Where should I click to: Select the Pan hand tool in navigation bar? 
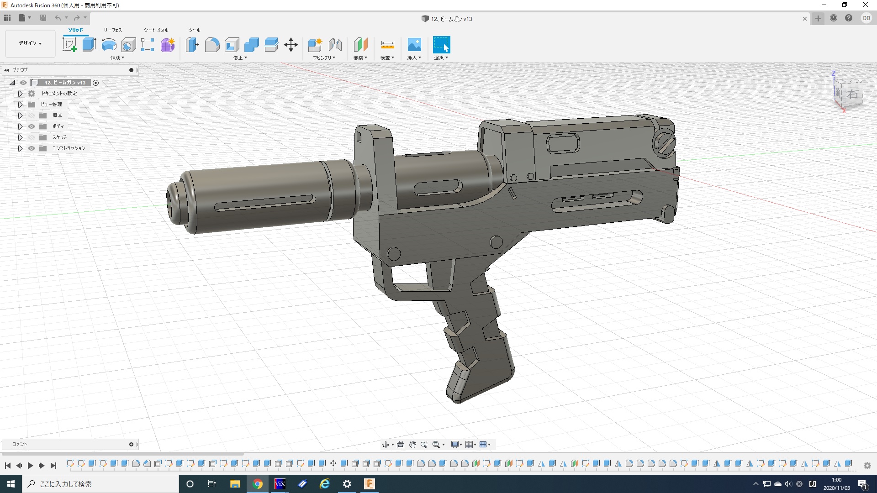coord(412,445)
